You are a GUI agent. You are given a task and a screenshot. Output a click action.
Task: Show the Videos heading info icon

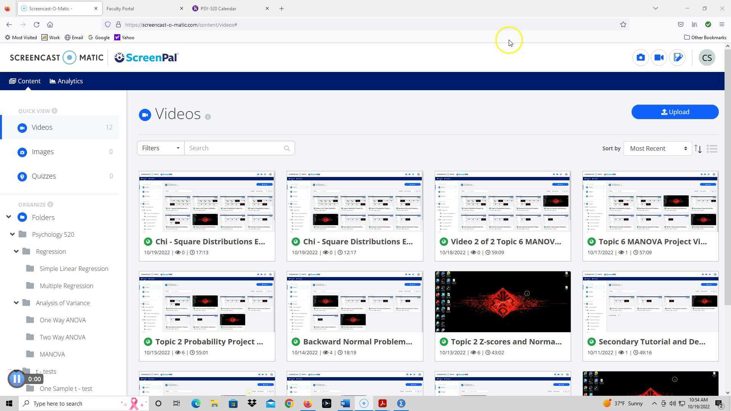pos(208,117)
